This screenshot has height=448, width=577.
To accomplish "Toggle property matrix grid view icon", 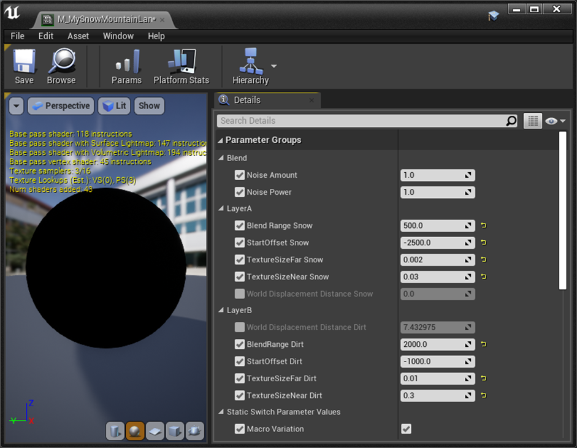I will pos(532,121).
